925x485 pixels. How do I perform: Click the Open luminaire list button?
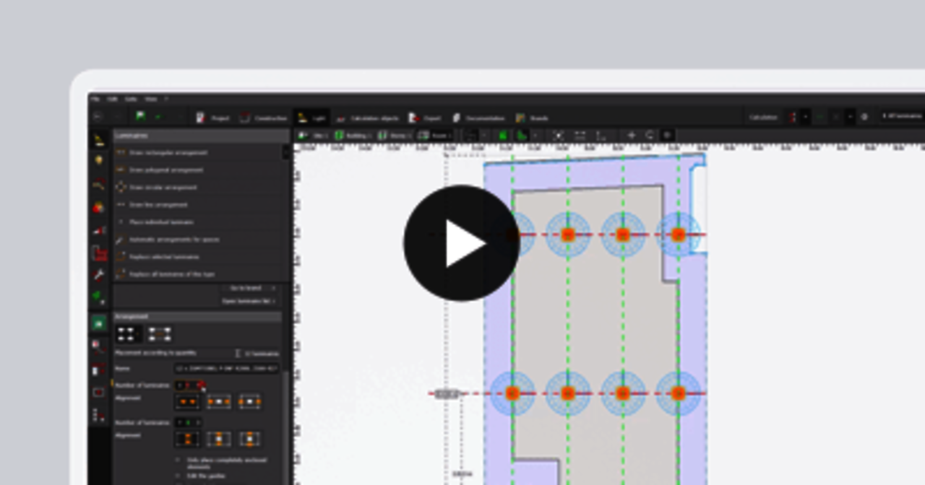click(249, 301)
